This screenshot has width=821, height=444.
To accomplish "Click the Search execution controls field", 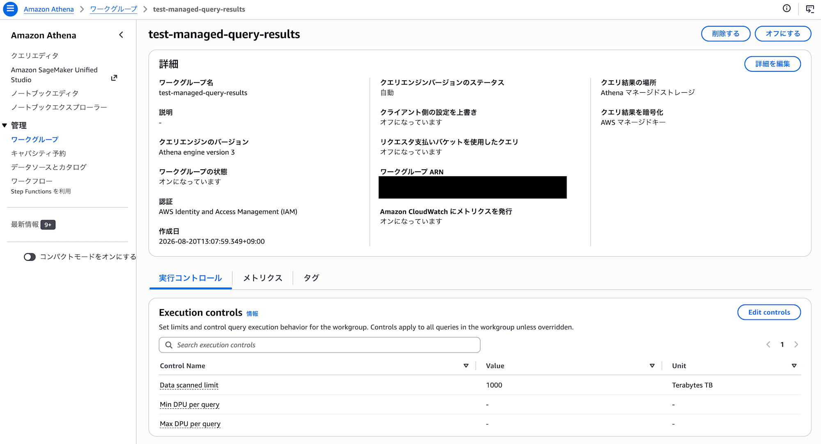I will [319, 345].
